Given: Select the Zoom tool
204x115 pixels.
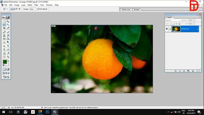Looking at the screenshot, I should pyautogui.click(x=8, y=57).
